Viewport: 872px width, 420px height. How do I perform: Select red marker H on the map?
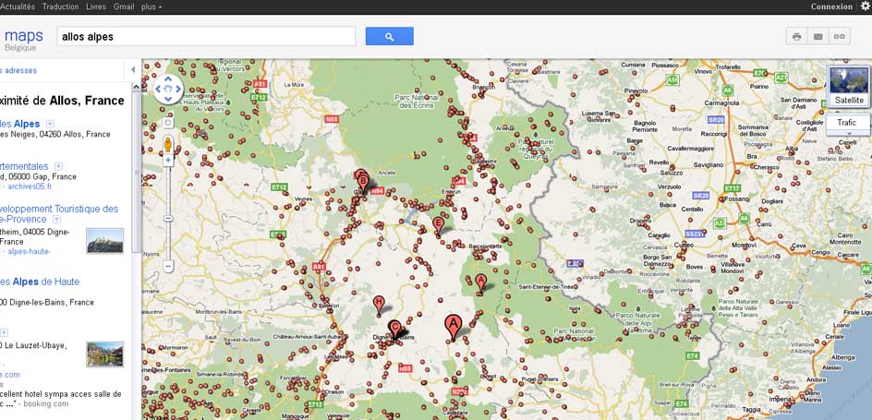pos(379,305)
